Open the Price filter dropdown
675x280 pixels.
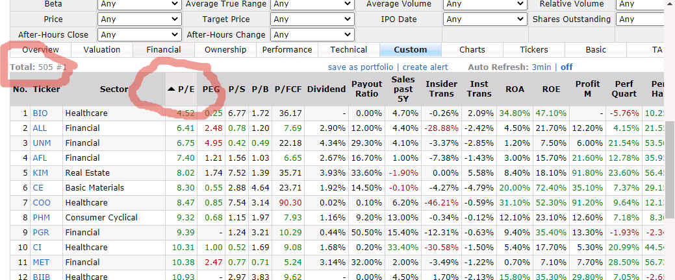click(140, 19)
